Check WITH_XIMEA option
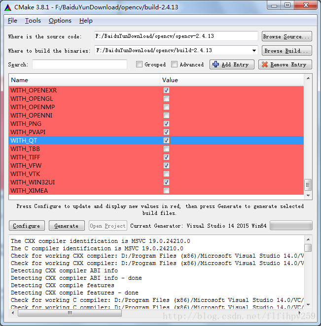 pyautogui.click(x=166, y=191)
